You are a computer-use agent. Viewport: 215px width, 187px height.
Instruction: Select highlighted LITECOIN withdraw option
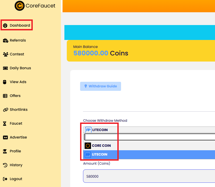149,155
